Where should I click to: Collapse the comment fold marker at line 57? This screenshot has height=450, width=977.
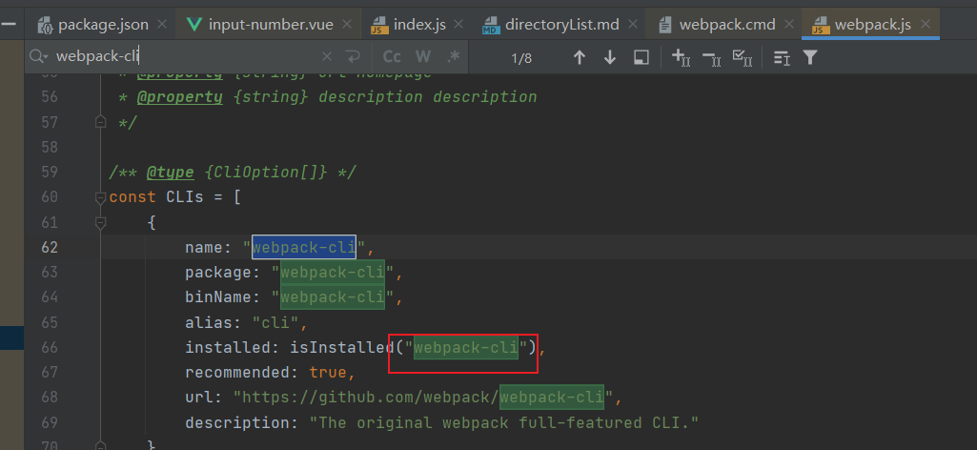click(x=100, y=122)
